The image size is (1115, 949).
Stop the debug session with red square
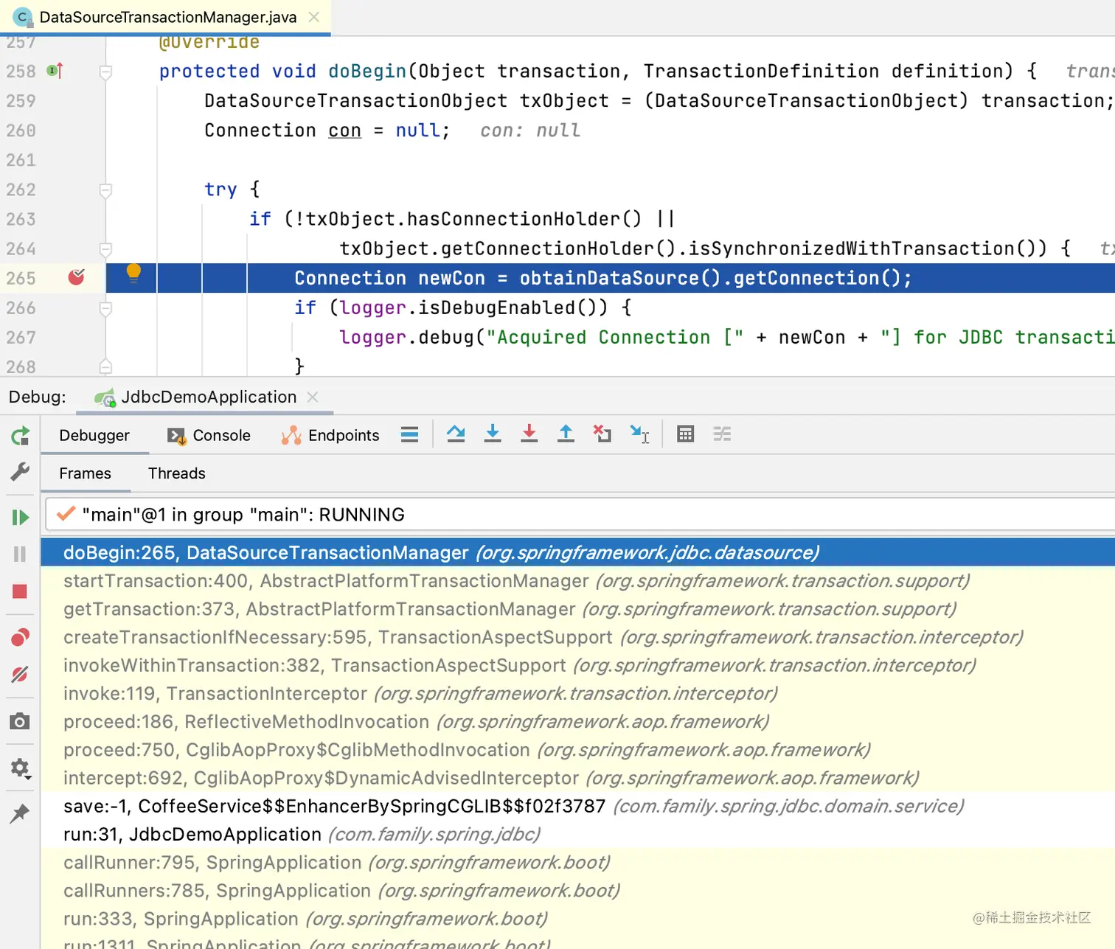click(20, 591)
